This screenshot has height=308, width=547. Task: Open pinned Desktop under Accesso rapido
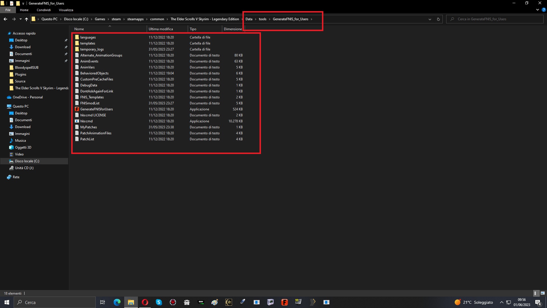tap(21, 40)
